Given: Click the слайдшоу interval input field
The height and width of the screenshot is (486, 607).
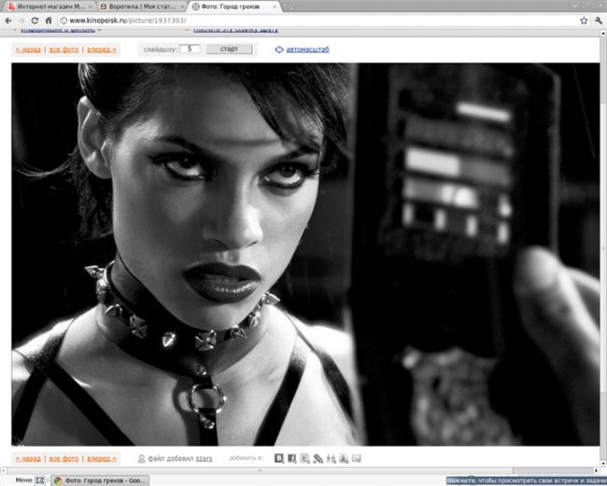Looking at the screenshot, I should click(x=190, y=49).
